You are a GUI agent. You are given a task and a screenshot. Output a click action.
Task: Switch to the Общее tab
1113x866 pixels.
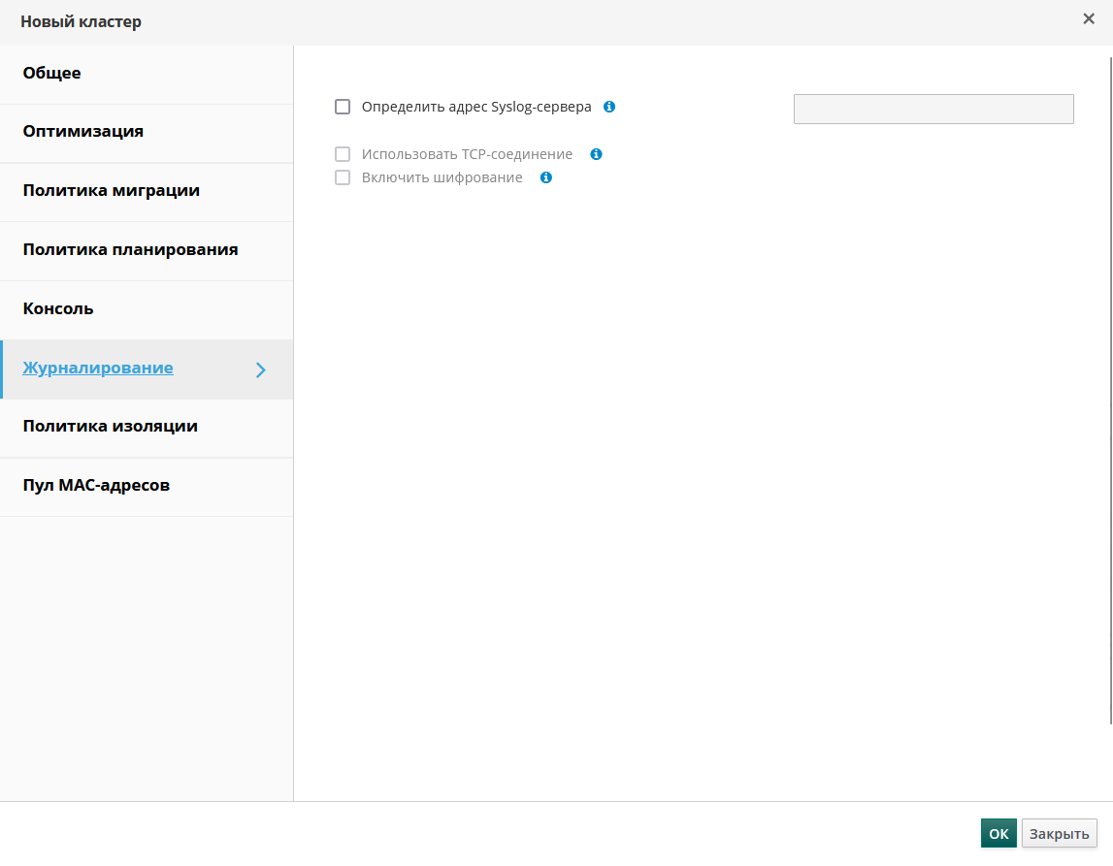[147, 75]
